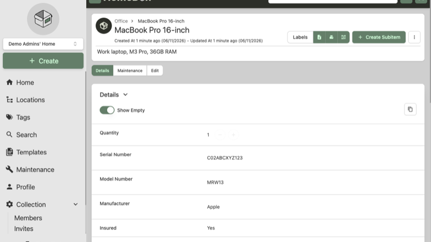Image resolution: width=431 pixels, height=242 pixels.
Task: Click the Office breadcrumb link
Action: pyautogui.click(x=121, y=21)
